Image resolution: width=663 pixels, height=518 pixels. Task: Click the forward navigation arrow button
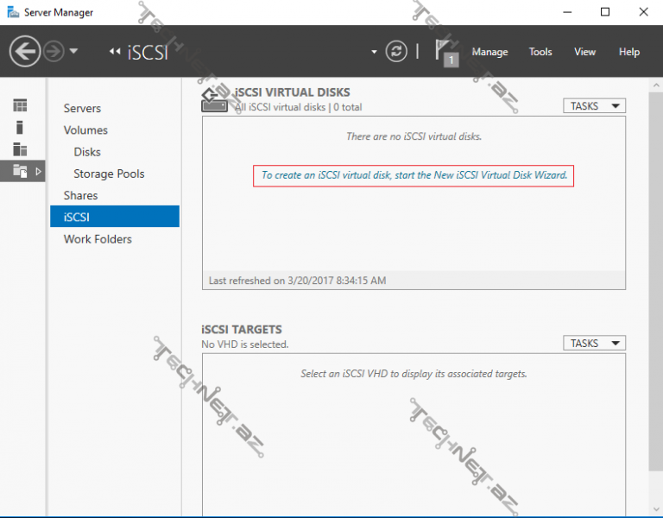(x=54, y=52)
